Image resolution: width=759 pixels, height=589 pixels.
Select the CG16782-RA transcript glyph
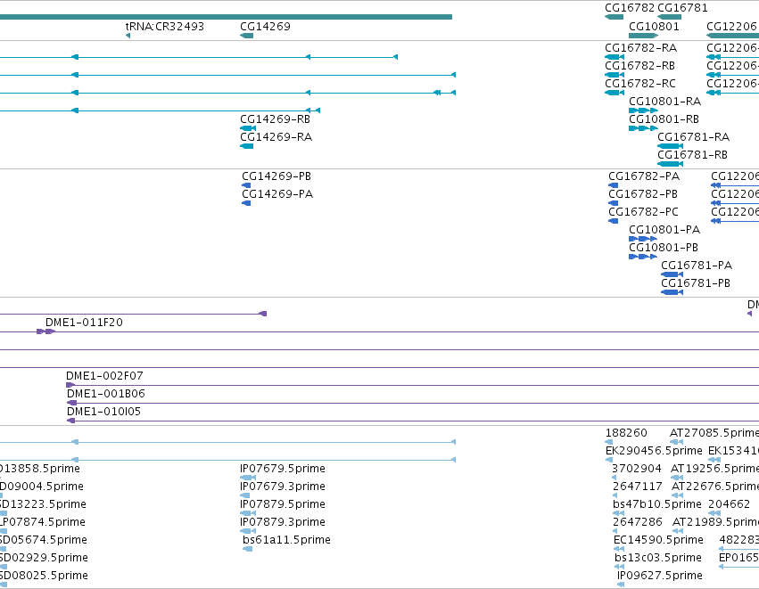615,57
